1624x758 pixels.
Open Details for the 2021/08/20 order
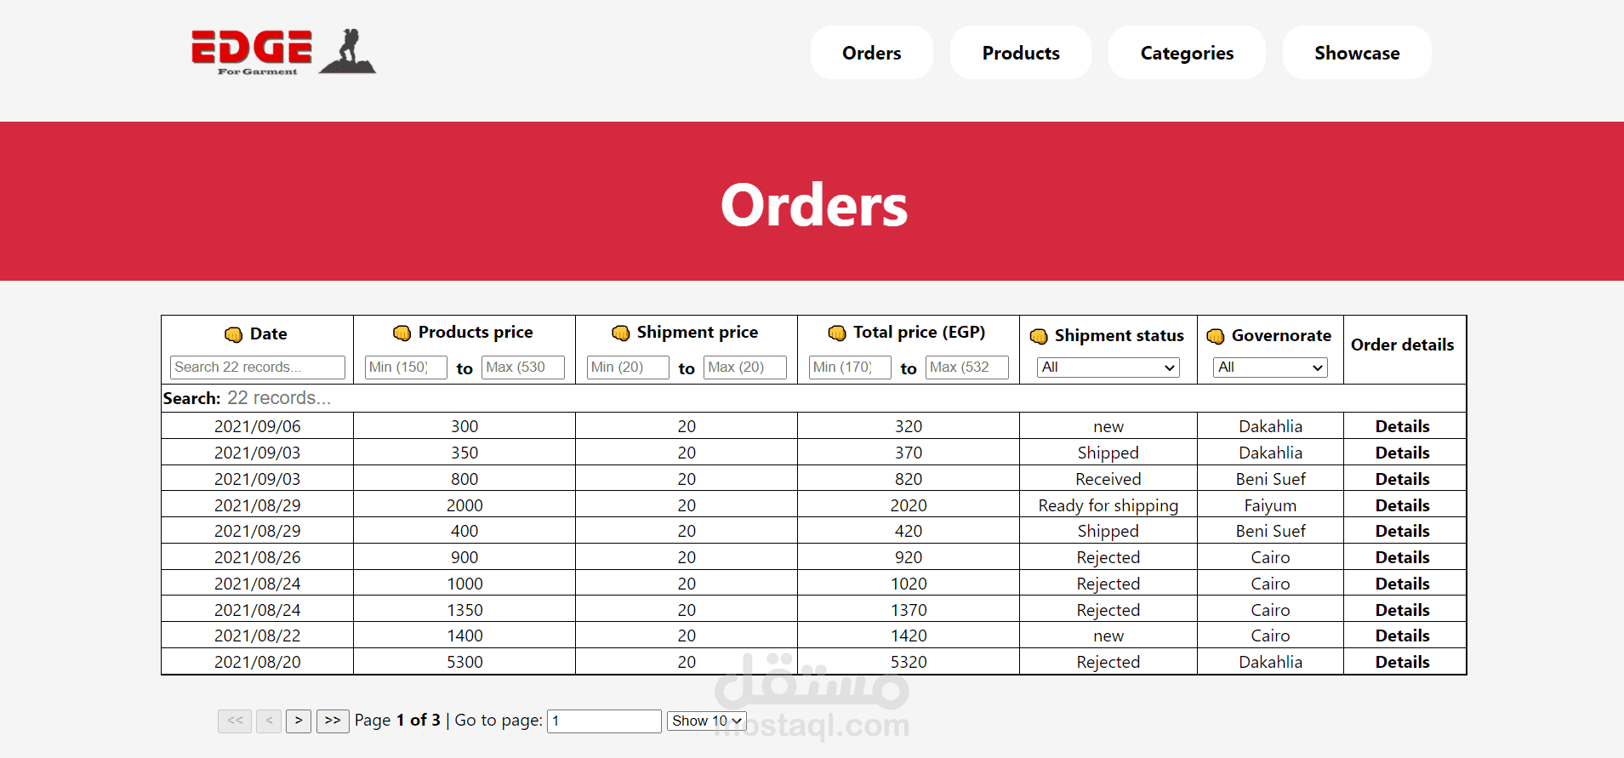point(1402,662)
